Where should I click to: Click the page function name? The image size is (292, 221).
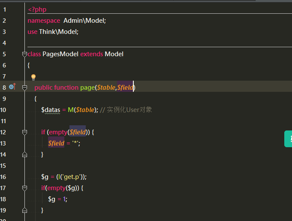tap(87, 88)
